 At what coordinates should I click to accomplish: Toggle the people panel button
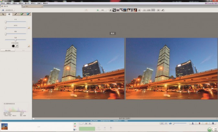pyautogui.click(x=192, y=123)
